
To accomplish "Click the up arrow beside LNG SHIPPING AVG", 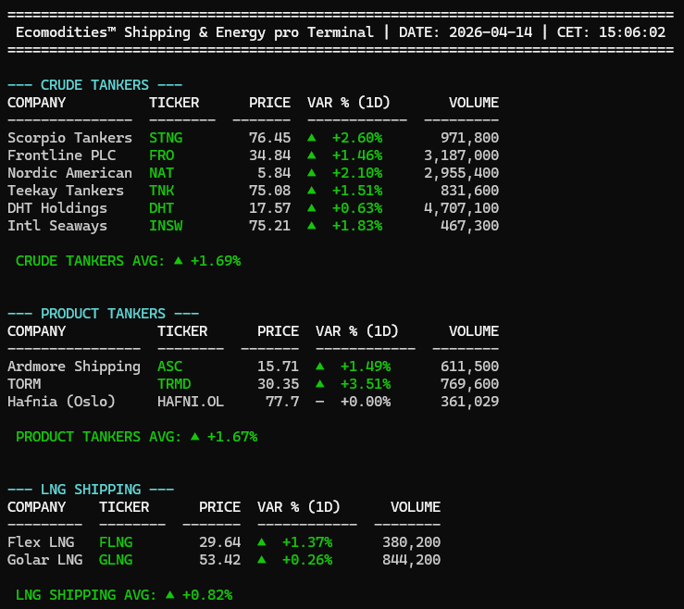I will (x=169, y=594).
